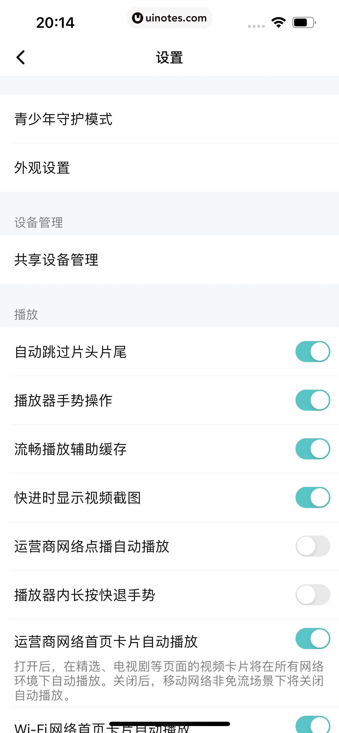This screenshot has height=733, width=339.
Task: Tap the 20:14 clock in status bar
Action: [55, 23]
